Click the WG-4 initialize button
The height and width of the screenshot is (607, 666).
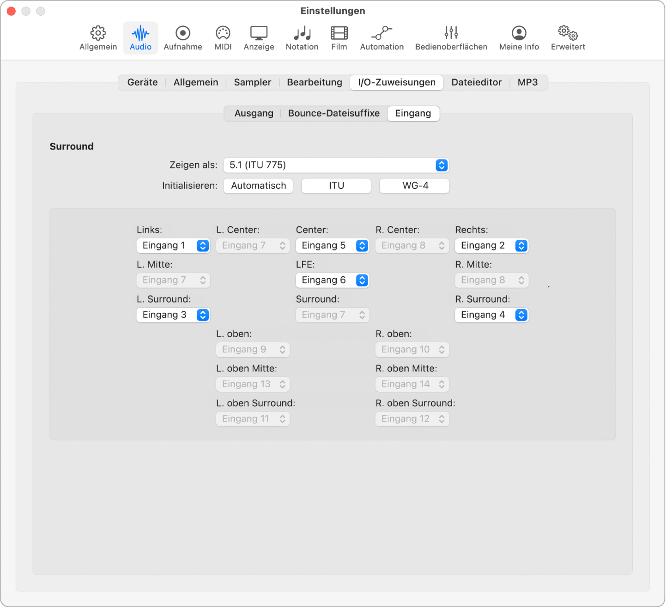tap(415, 186)
